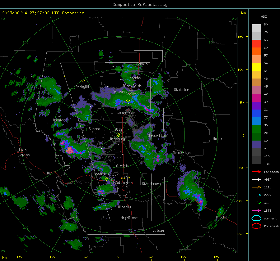Select the blue 36-33 dBZ color swatch
Screen dimensions: 280x261
click(x=256, y=114)
